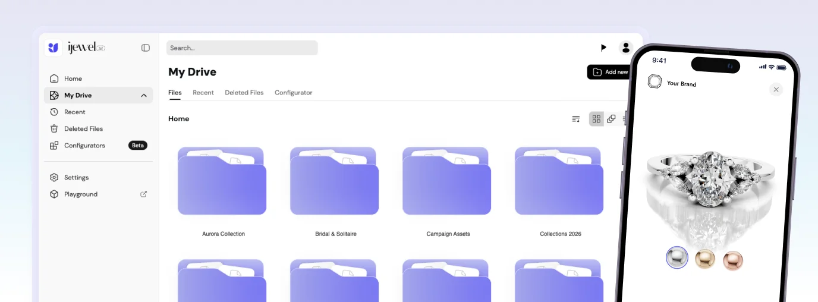Click the Add new button
Viewport: 818px width, 302px height.
[609, 72]
